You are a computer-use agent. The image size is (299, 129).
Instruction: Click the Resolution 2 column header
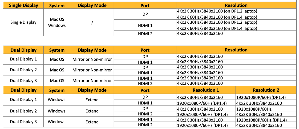point(266,90)
